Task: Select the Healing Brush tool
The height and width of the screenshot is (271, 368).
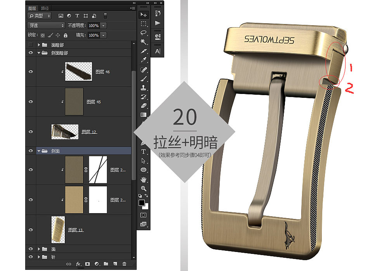Action: point(143,69)
